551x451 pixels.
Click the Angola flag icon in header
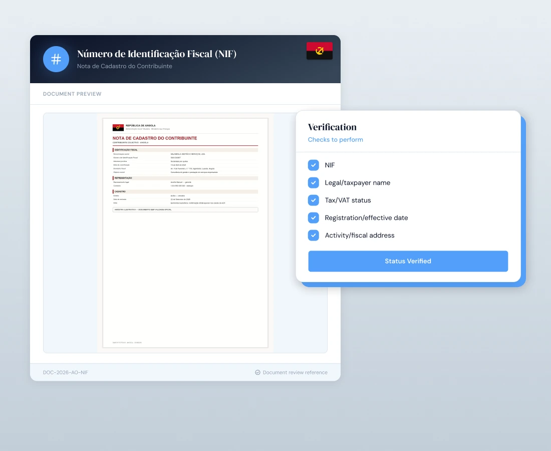[x=320, y=51]
